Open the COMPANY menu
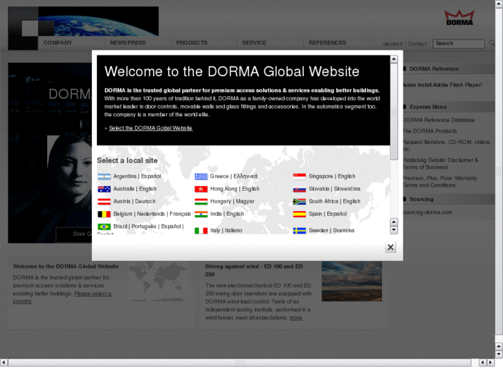Image resolution: width=503 pixels, height=377 pixels. click(57, 43)
